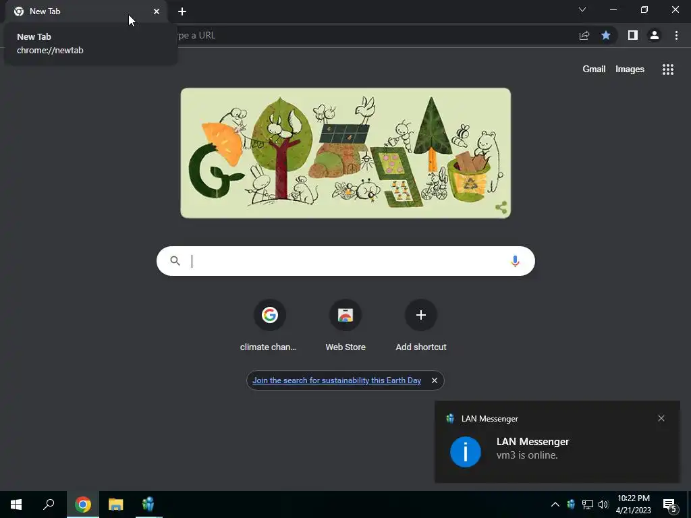This screenshot has width=691, height=518.
Task: Open File Explorer from taskbar
Action: point(116,505)
